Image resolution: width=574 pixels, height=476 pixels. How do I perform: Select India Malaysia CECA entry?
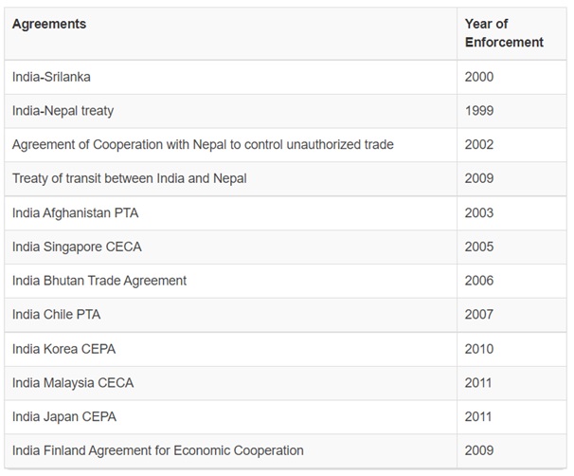point(73,383)
